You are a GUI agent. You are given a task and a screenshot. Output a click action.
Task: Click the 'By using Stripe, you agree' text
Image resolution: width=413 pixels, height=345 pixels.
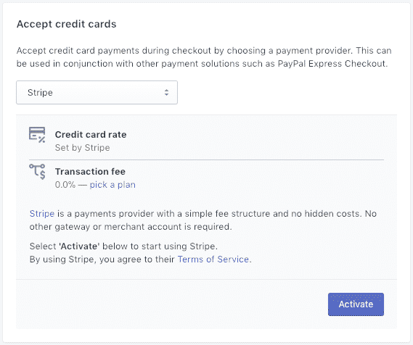[102, 259]
